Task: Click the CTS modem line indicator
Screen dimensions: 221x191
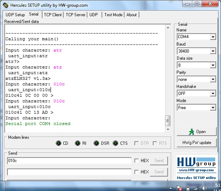Action: pyautogui.click(x=115, y=143)
